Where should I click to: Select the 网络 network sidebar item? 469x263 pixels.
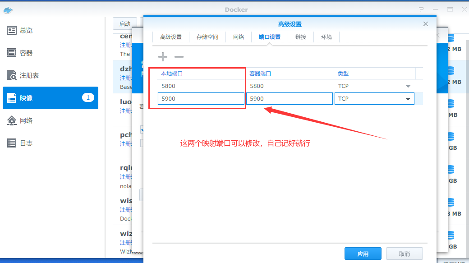click(26, 120)
